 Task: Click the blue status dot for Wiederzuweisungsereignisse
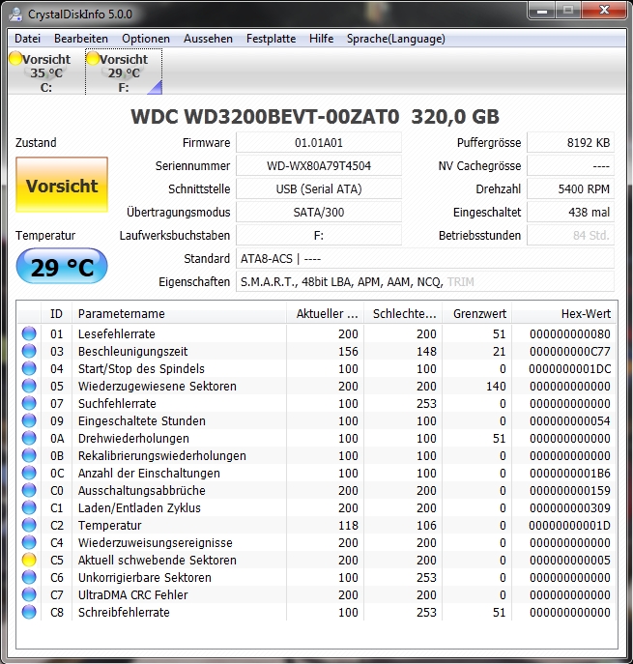point(29,542)
